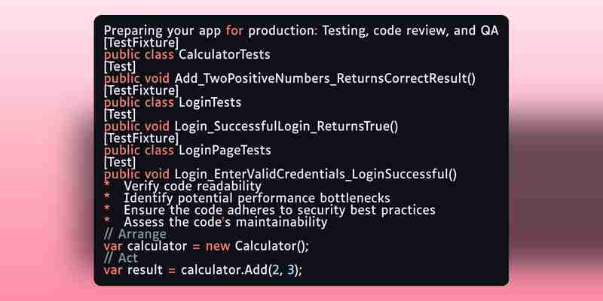Click the Login_SuccessfulLogin_ReturnsTrue method name

click(286, 126)
